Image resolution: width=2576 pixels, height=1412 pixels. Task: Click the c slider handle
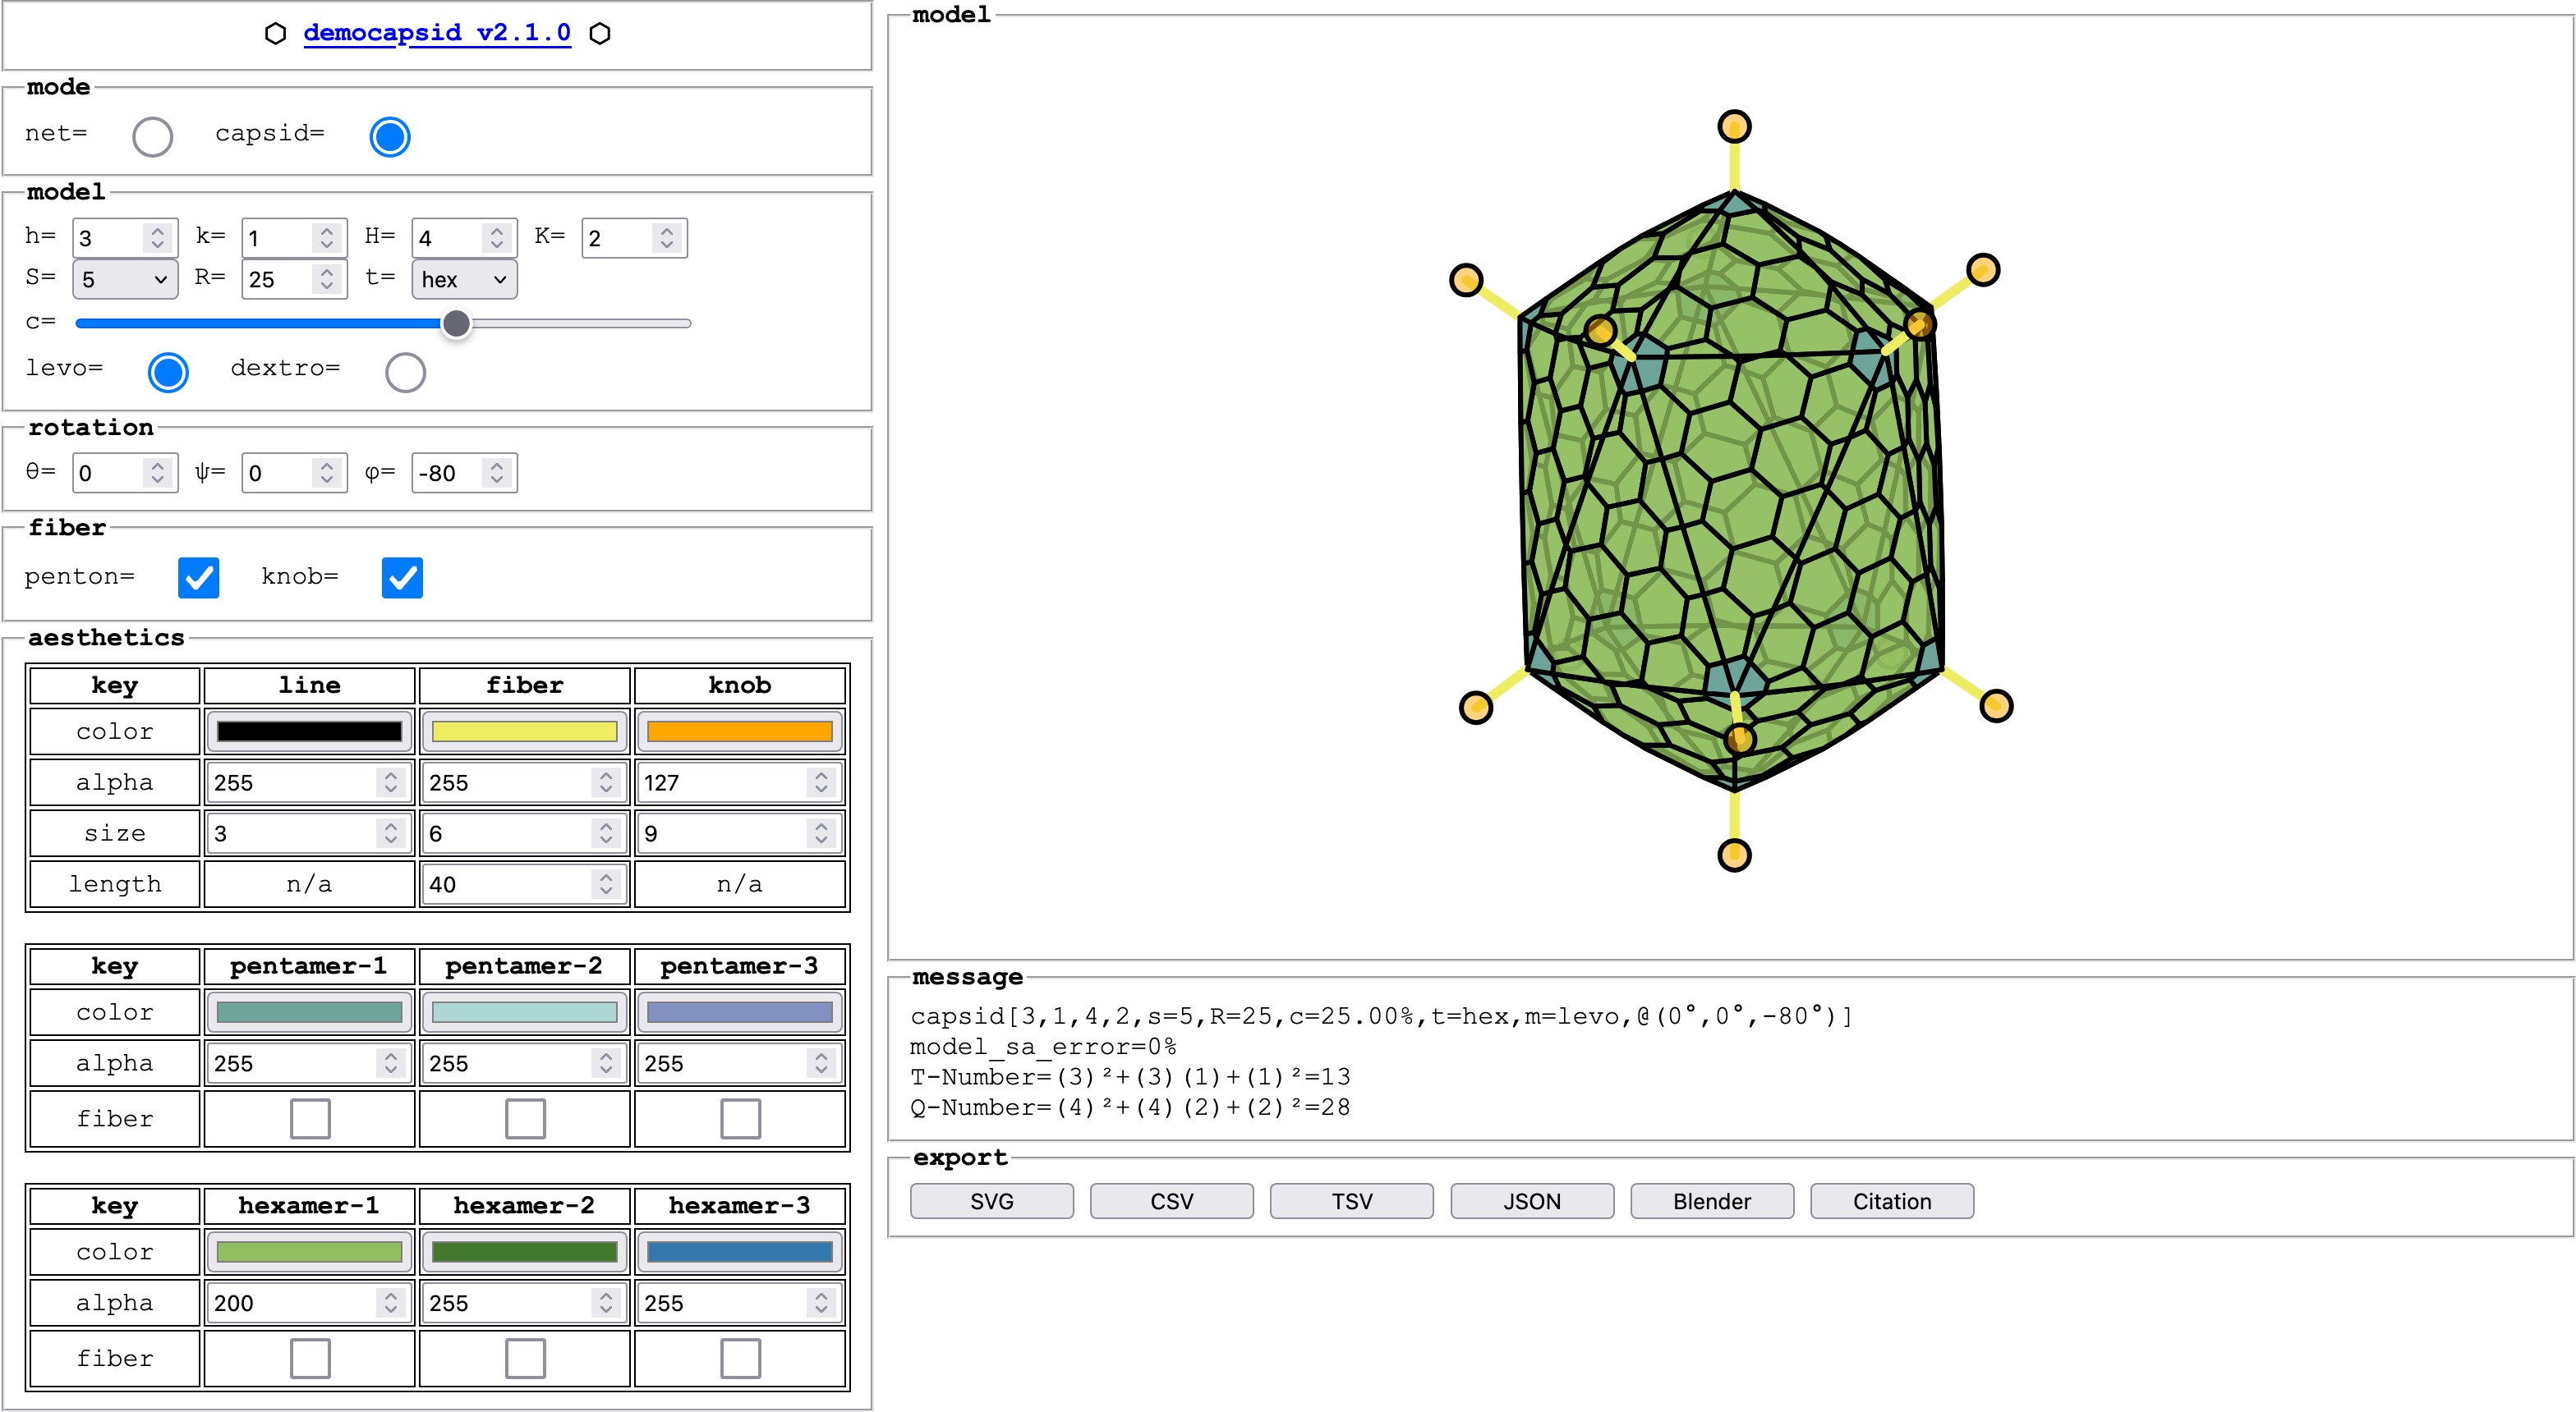point(456,323)
